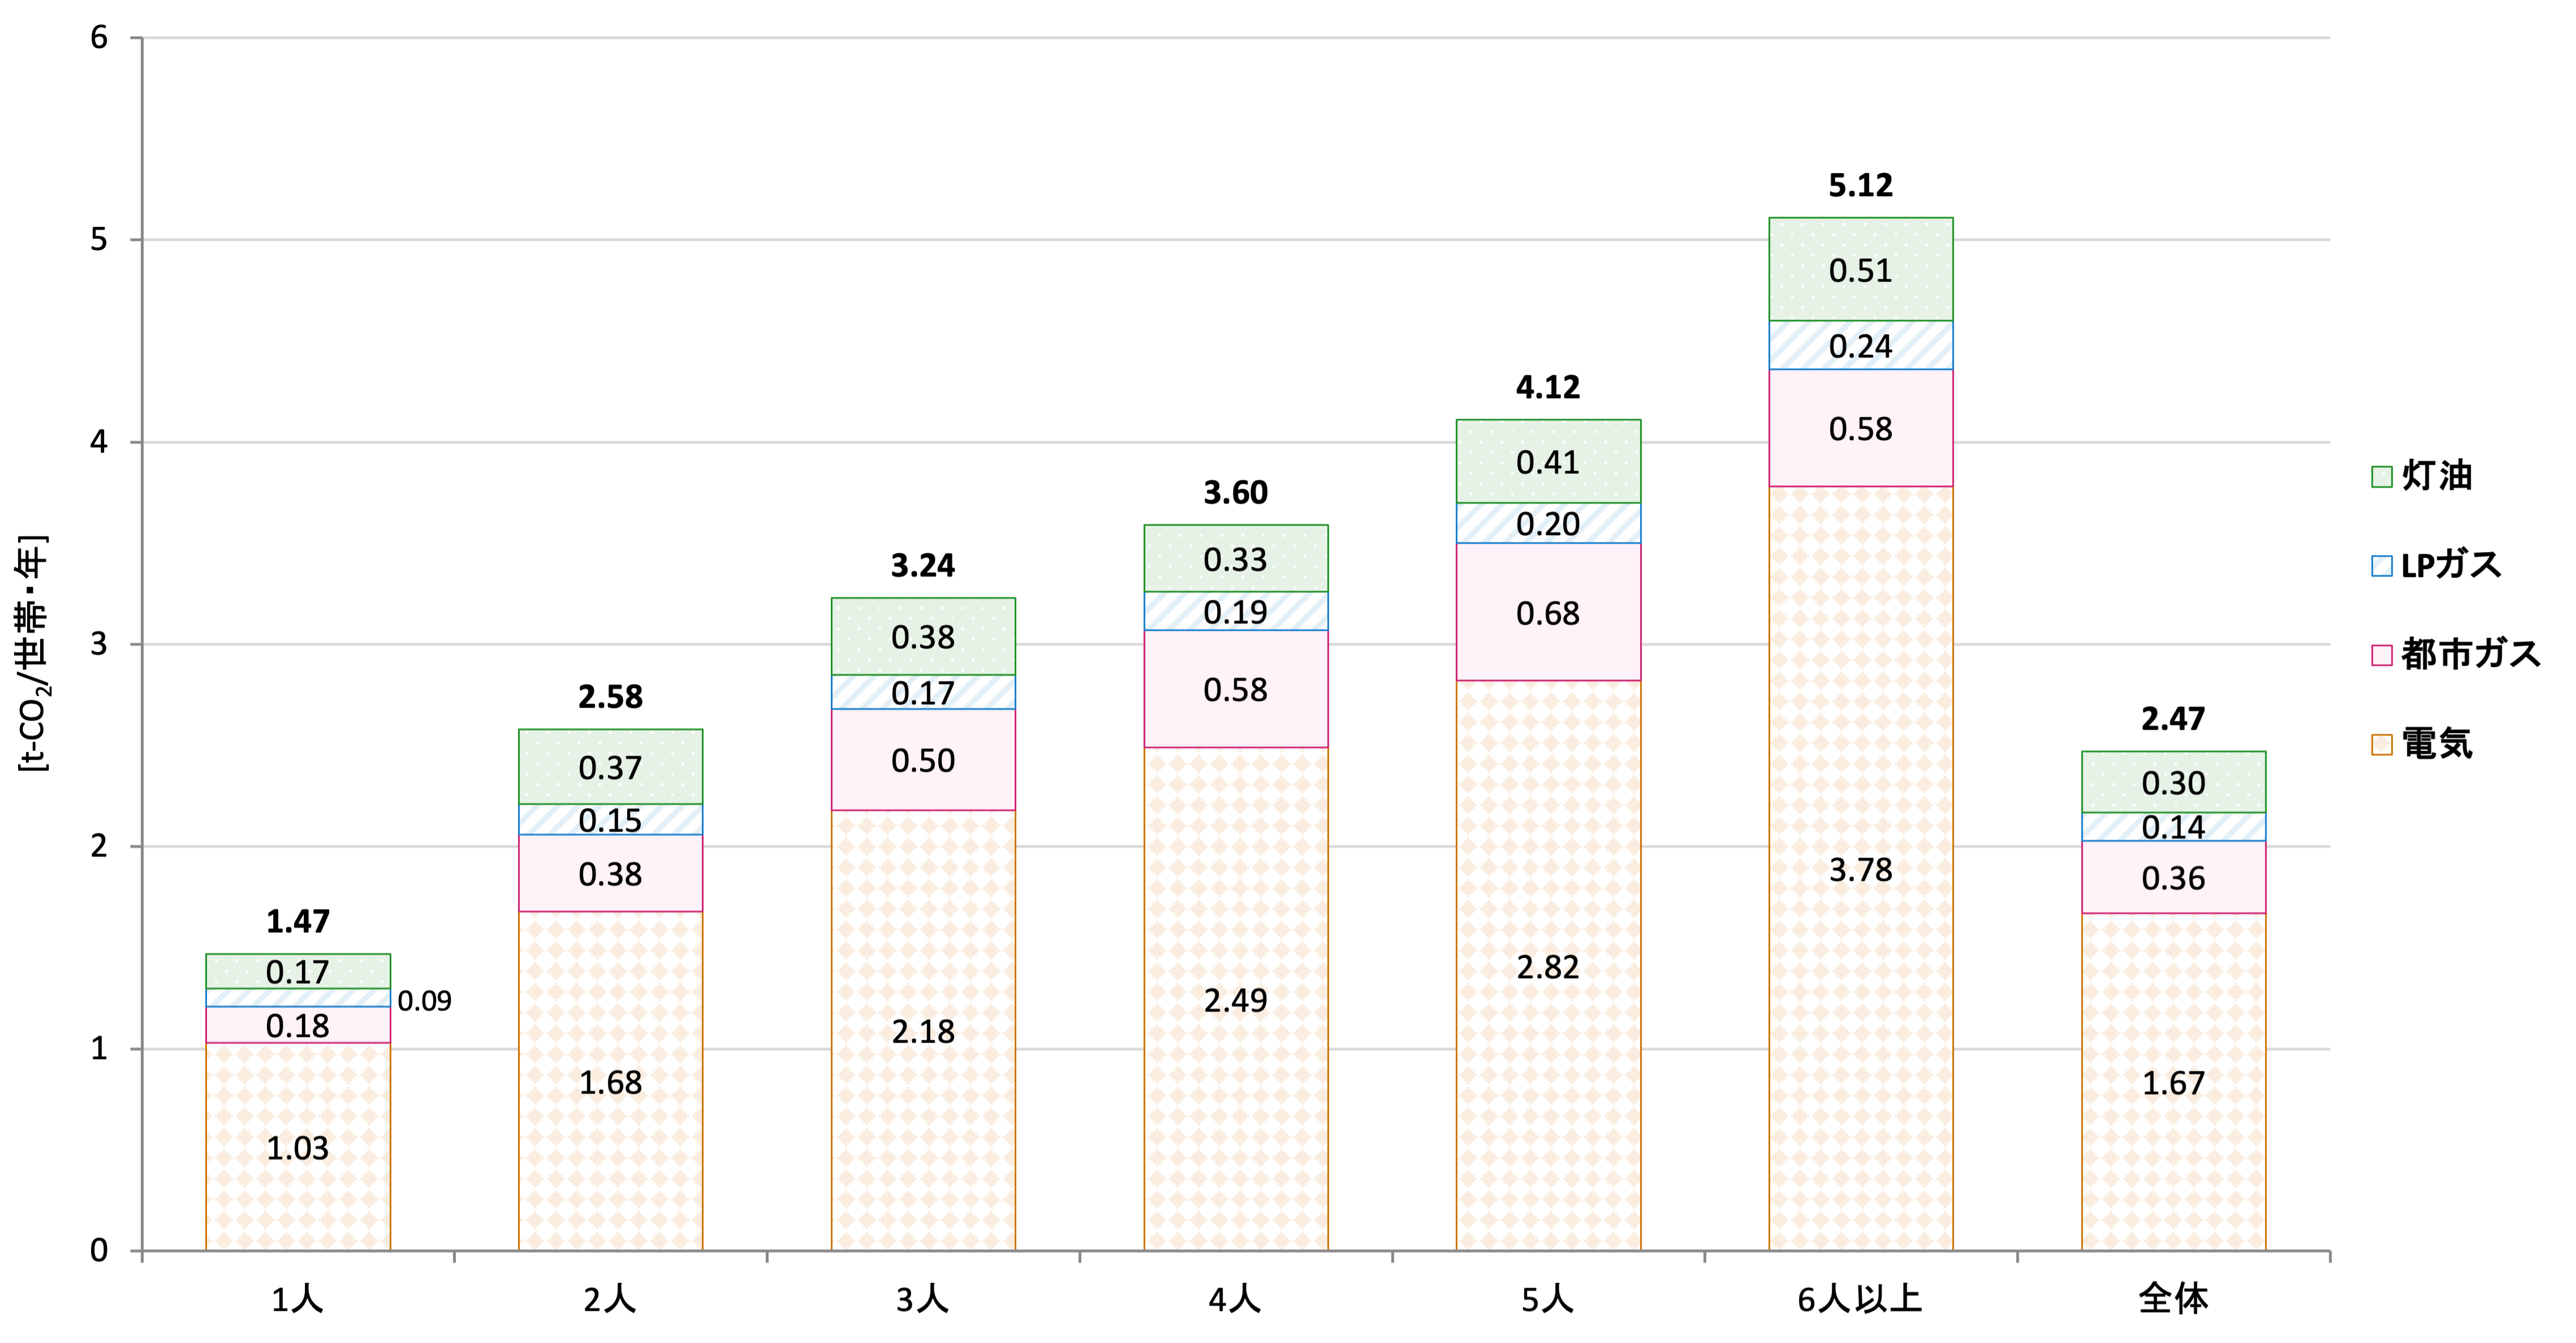Screen dimensions: 2576x1343
Task: Click the 3.78 electricity segment for 6人以上
Action: pyautogui.click(x=1860, y=869)
